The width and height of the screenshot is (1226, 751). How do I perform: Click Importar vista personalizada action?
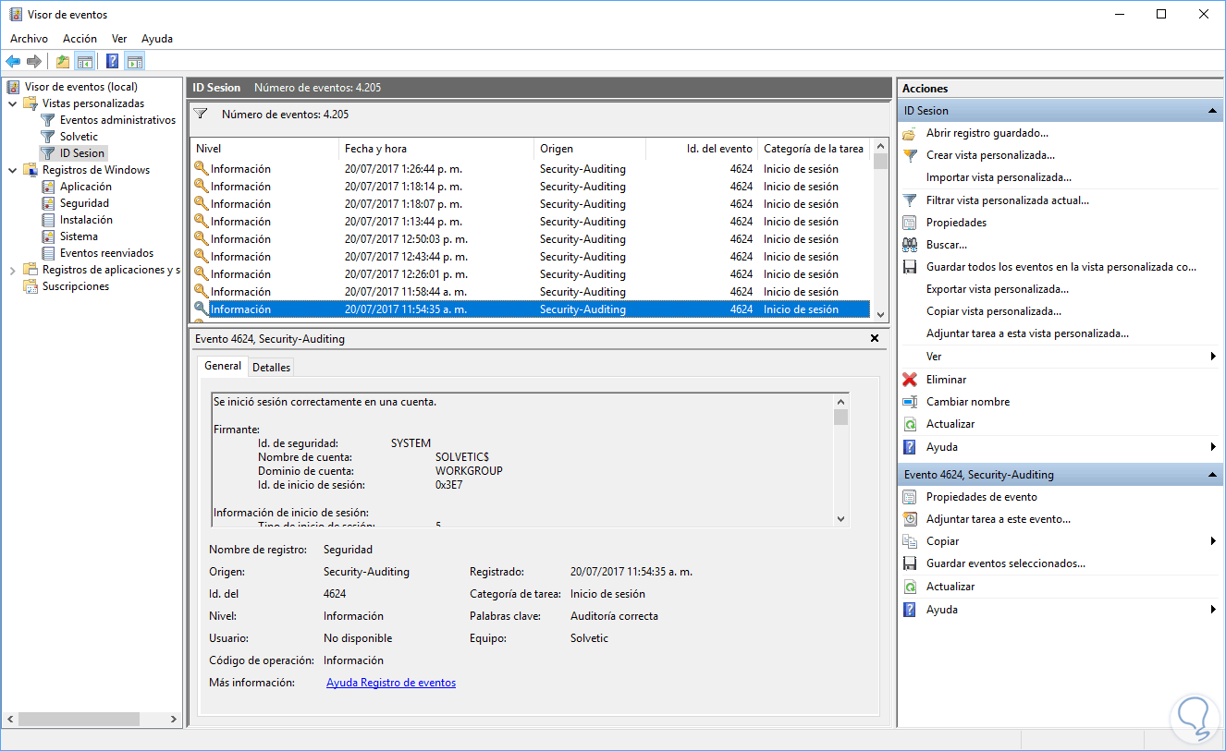(999, 177)
